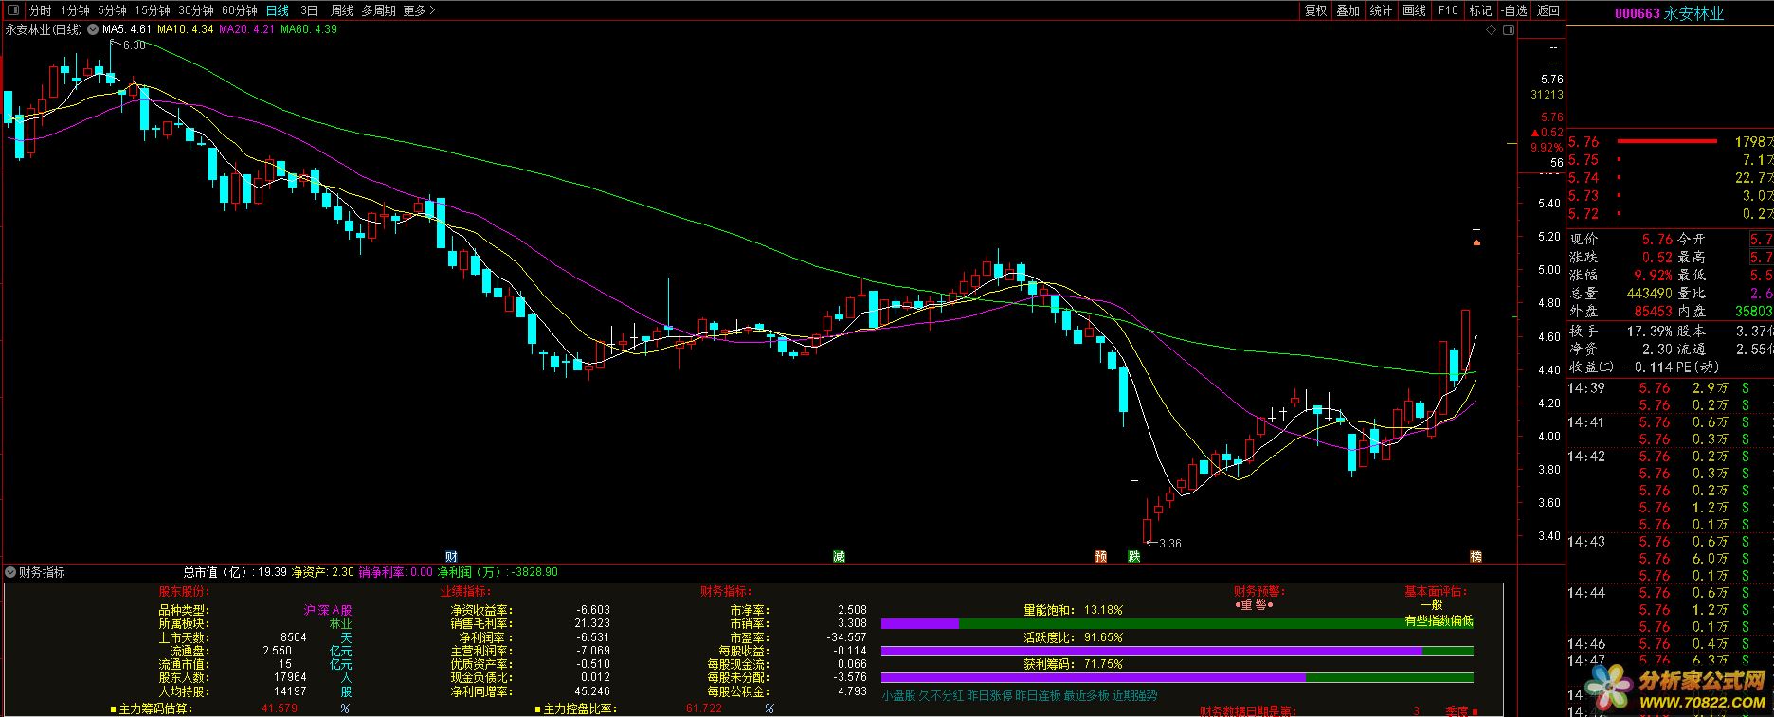Select the 1分钟 period tab
Screen dimensions: 1774x717
[x=75, y=10]
